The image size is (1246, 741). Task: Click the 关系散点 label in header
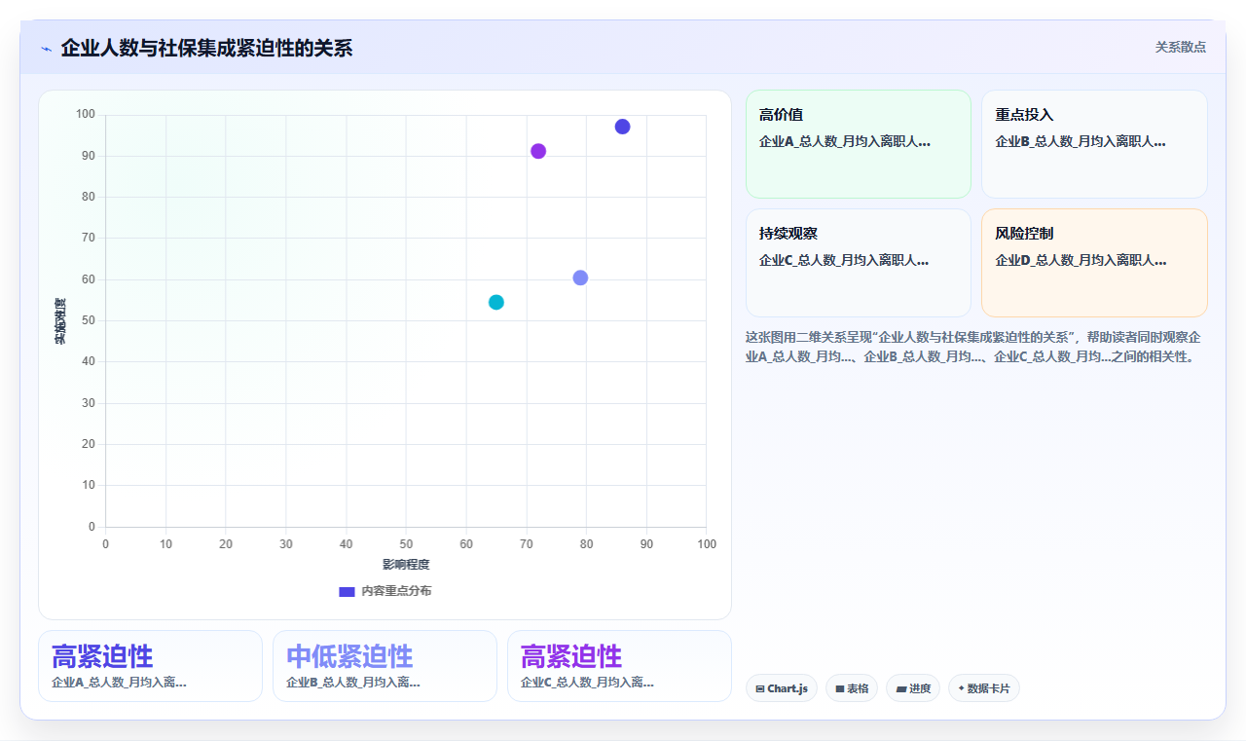coord(1180,47)
